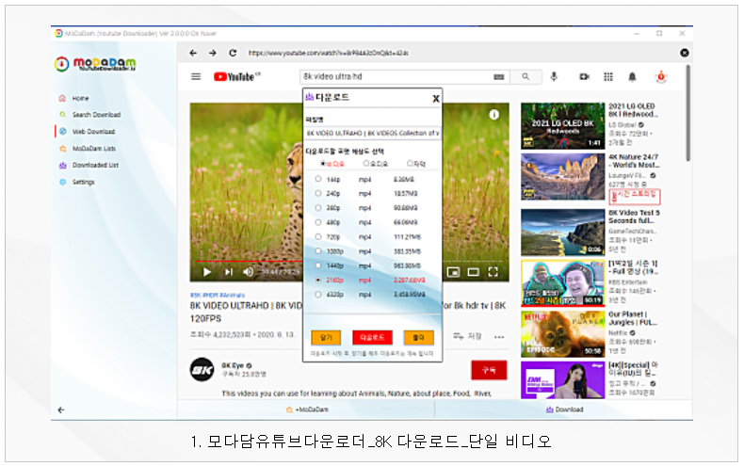
Task: Reload the page with the refresh icon
Action: click(x=233, y=53)
